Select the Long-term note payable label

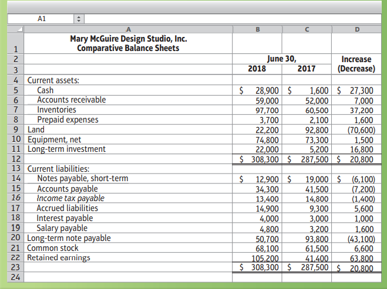pos(69,238)
